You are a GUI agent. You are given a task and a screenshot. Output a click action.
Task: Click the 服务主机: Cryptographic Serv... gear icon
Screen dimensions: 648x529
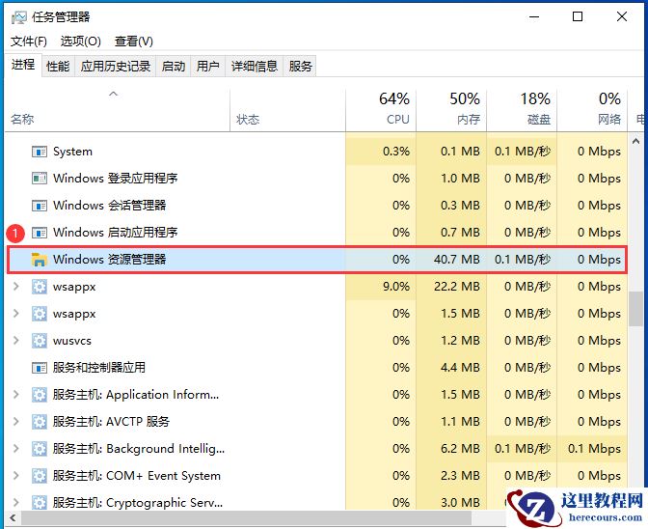coord(40,503)
